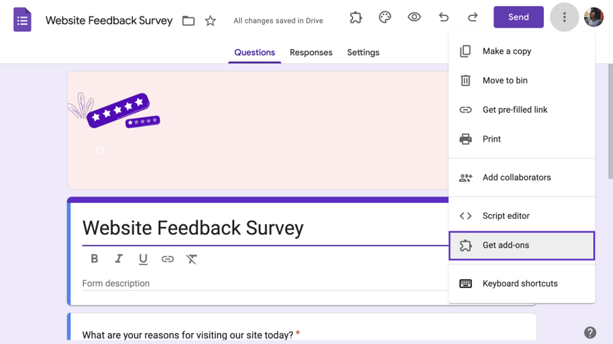Select Get add-ons menu entry

tap(506, 245)
